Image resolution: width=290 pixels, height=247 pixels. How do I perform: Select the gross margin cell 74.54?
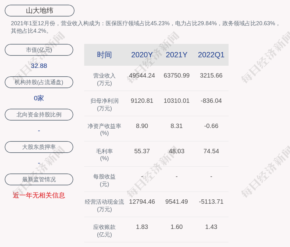211,151
